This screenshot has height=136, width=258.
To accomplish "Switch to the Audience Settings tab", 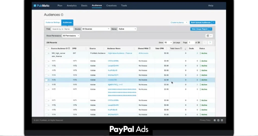I will (53, 23).
